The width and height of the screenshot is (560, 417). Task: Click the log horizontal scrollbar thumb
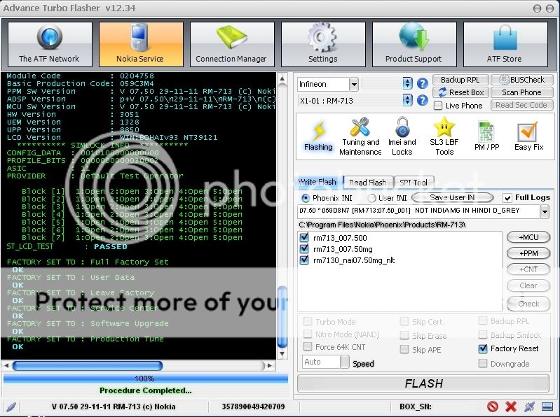pyautogui.click(x=88, y=365)
